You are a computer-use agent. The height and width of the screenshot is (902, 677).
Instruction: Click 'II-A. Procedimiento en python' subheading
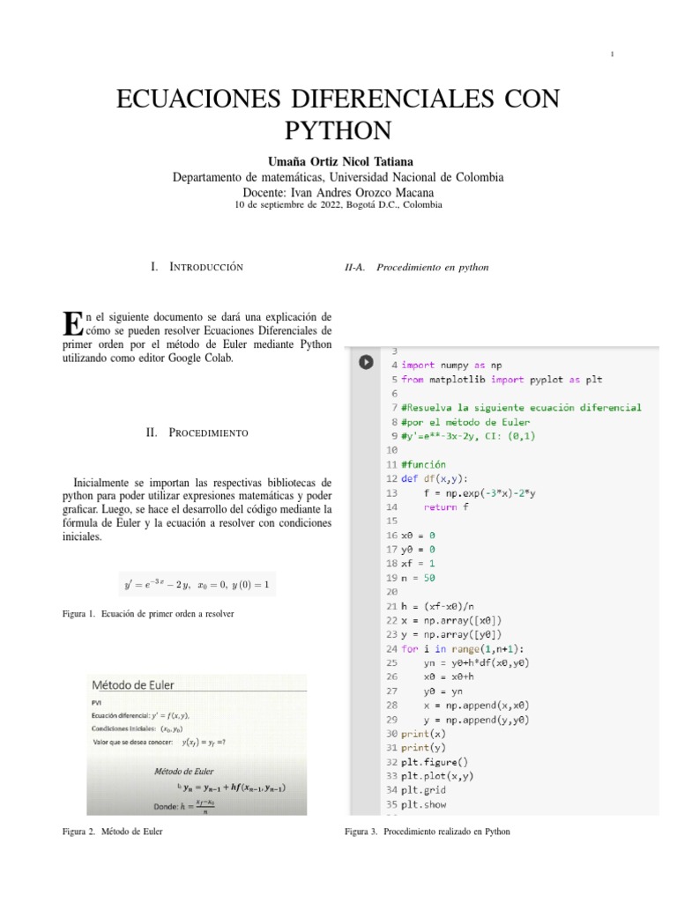[417, 268]
